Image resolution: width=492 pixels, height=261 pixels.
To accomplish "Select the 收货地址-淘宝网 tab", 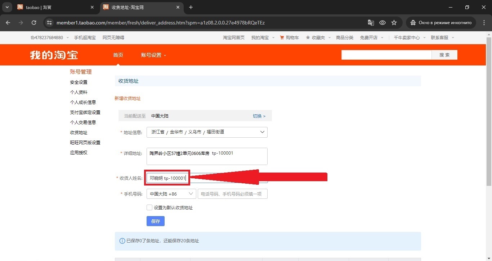I will click(x=141, y=7).
